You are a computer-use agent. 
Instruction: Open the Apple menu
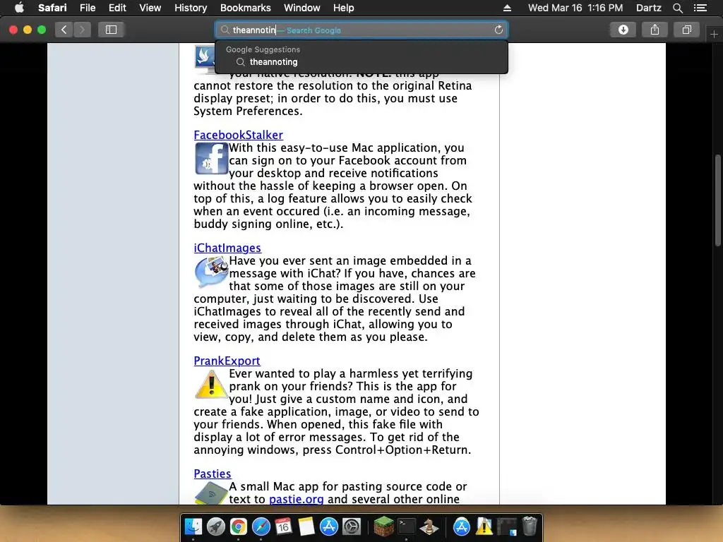click(19, 8)
